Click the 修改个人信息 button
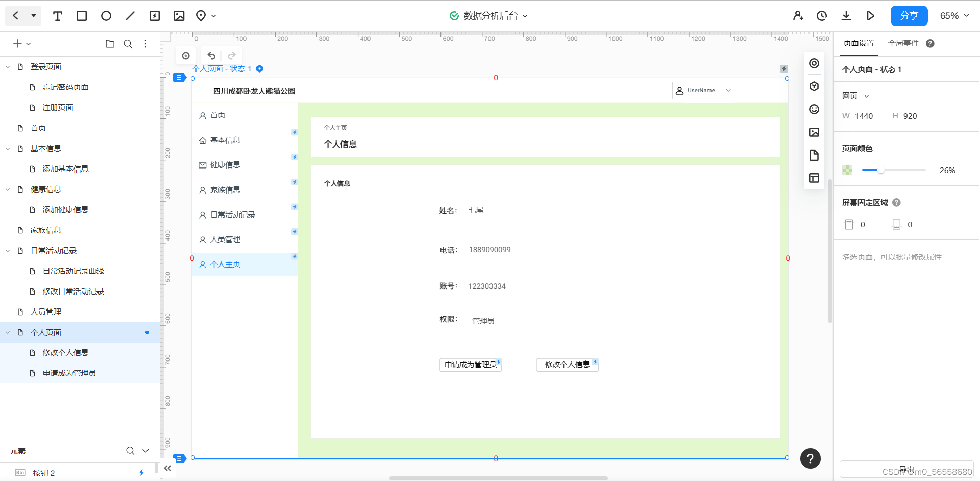Image resolution: width=980 pixels, height=481 pixels. [x=567, y=365]
